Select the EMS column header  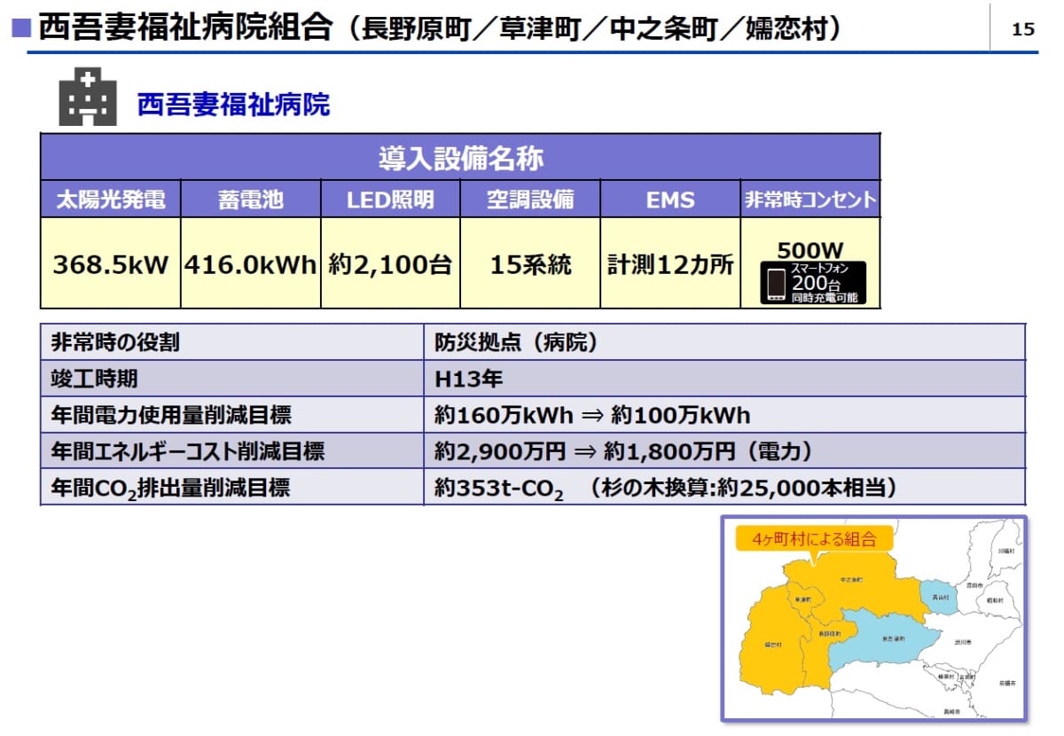pyautogui.click(x=670, y=200)
